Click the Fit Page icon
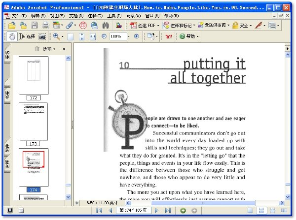This screenshot has width=296, height=220. click(81, 36)
